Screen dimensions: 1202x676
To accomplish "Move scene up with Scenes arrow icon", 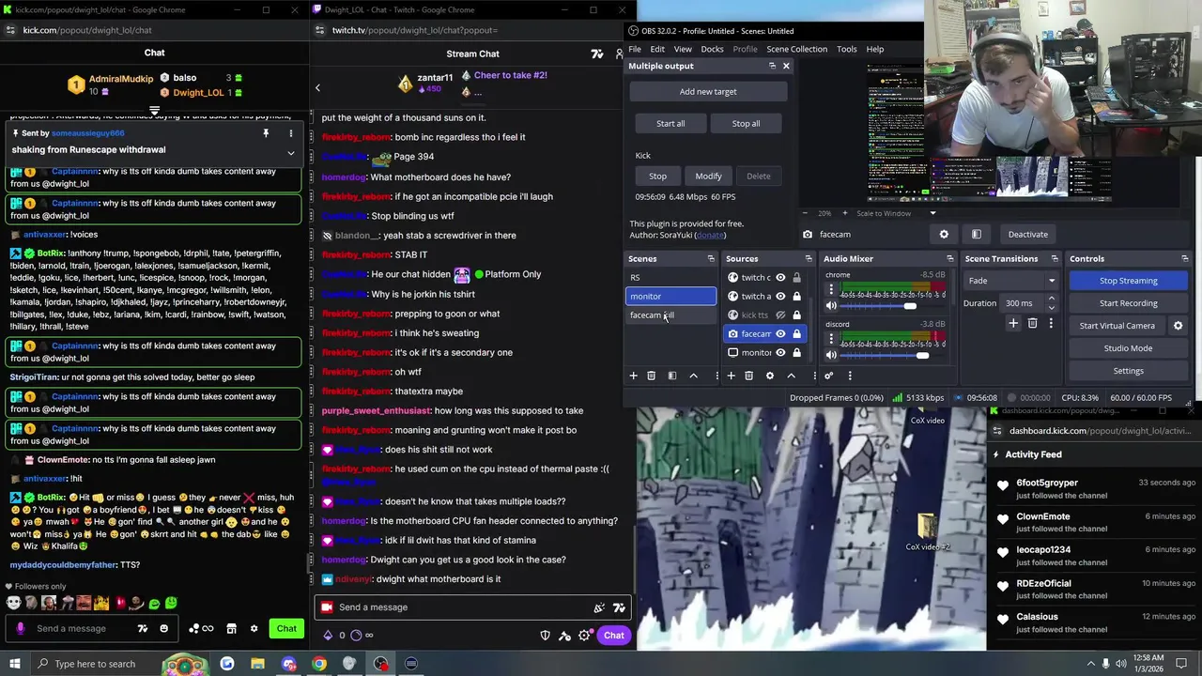I will [693, 376].
